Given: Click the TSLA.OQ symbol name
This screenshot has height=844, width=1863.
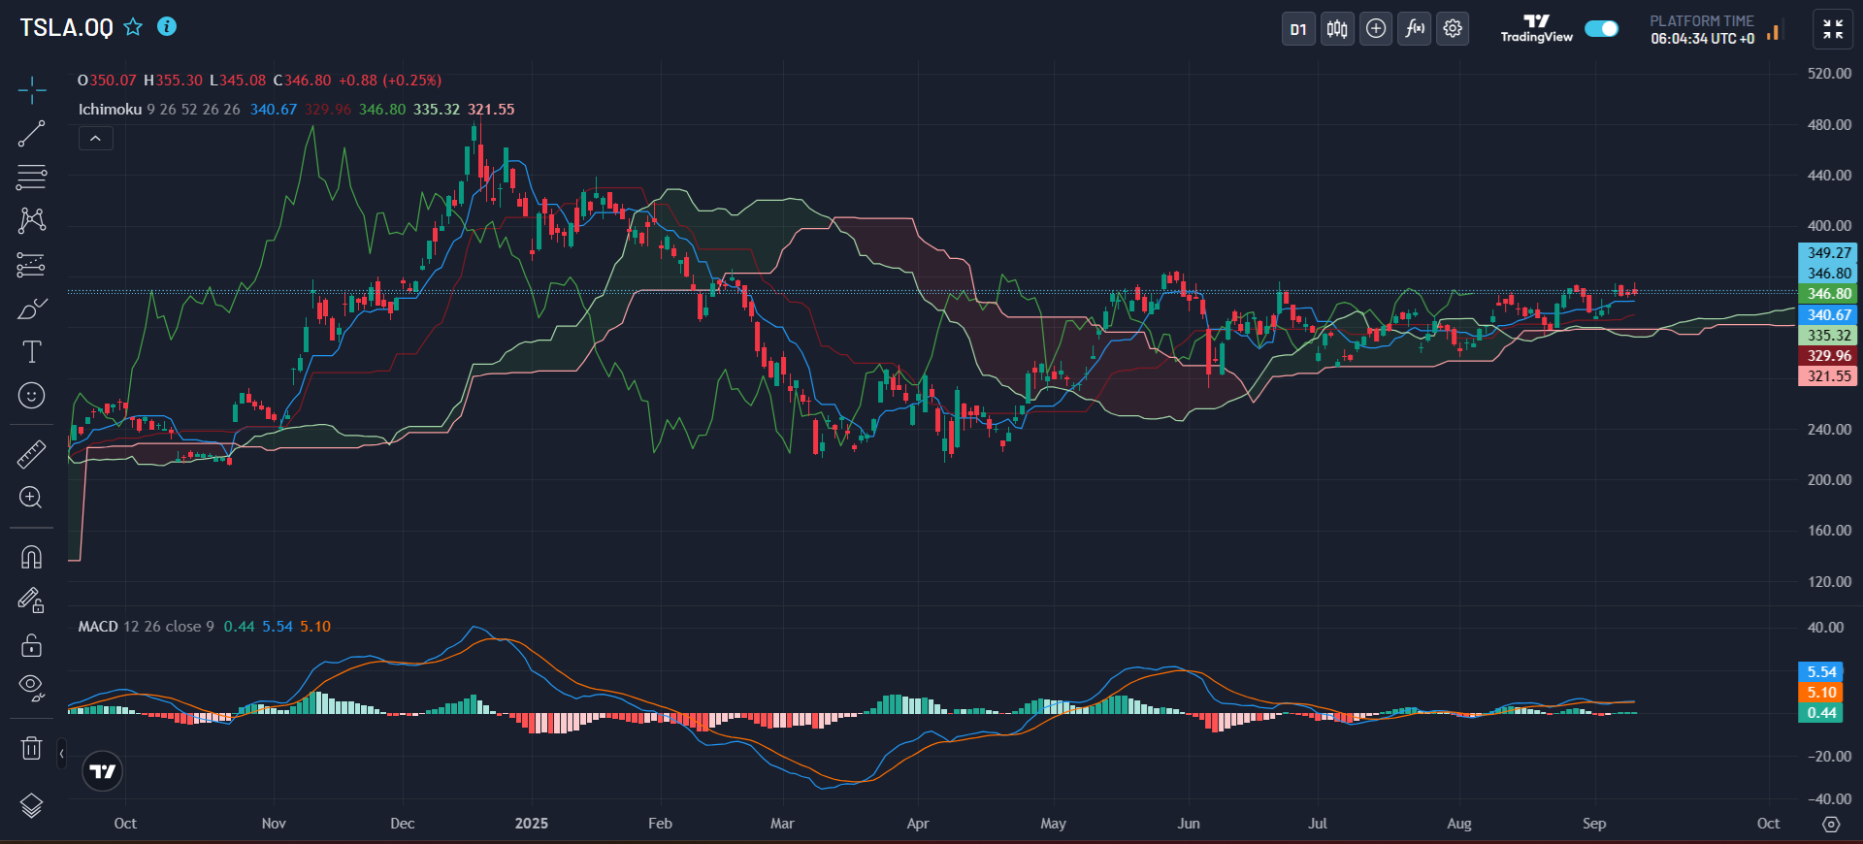Looking at the screenshot, I should 66,27.
